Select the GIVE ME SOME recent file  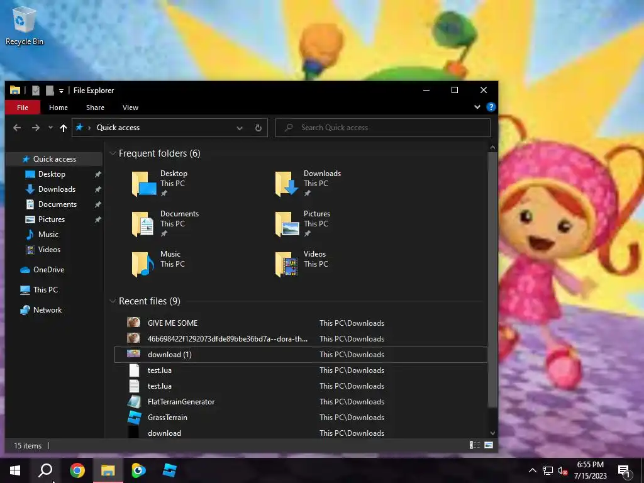(301, 323)
